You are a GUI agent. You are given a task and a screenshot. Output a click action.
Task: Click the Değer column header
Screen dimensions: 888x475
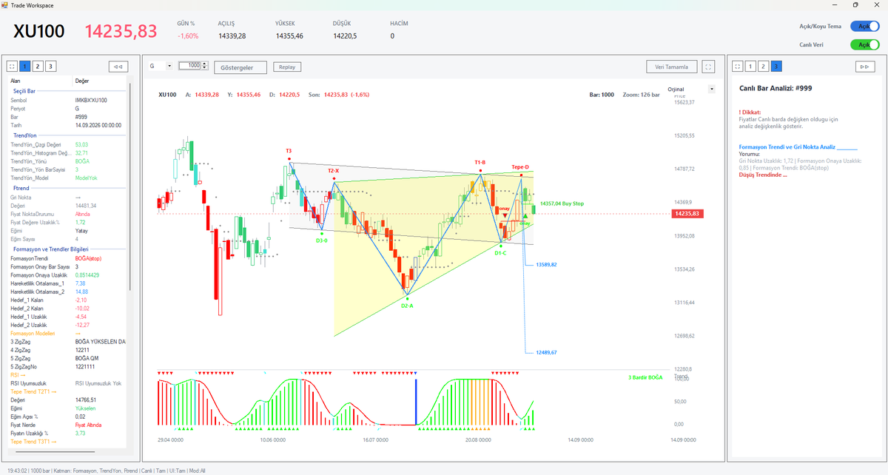(81, 80)
